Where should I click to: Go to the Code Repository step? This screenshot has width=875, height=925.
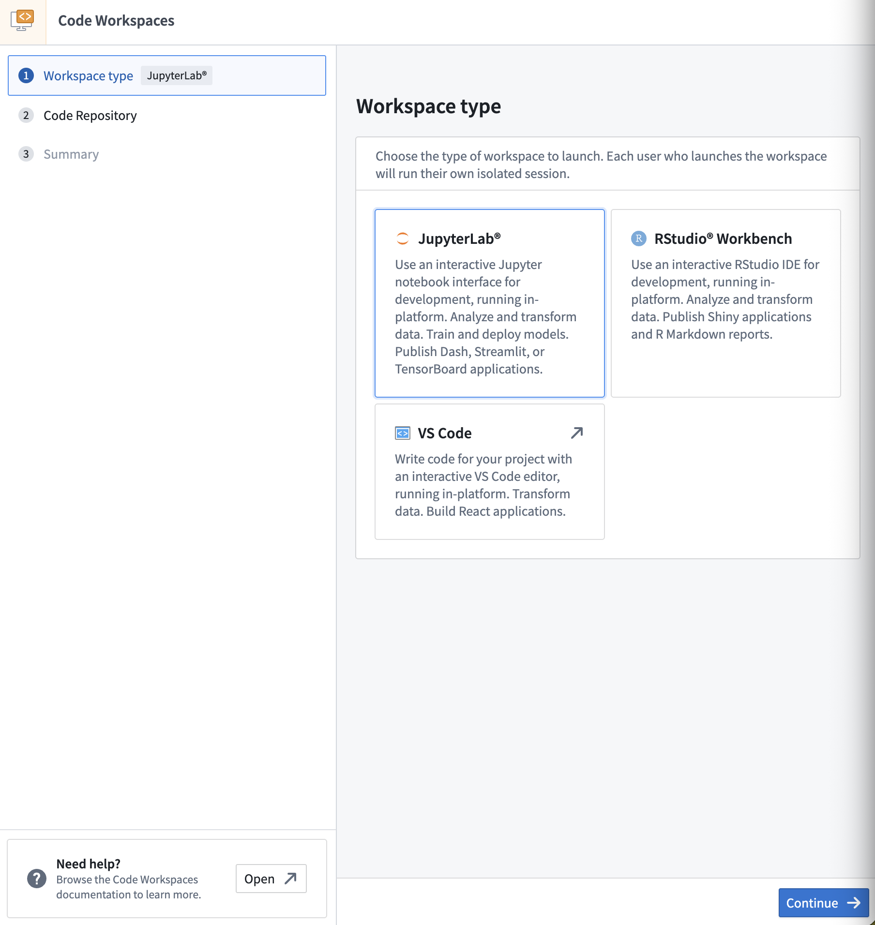pos(90,116)
